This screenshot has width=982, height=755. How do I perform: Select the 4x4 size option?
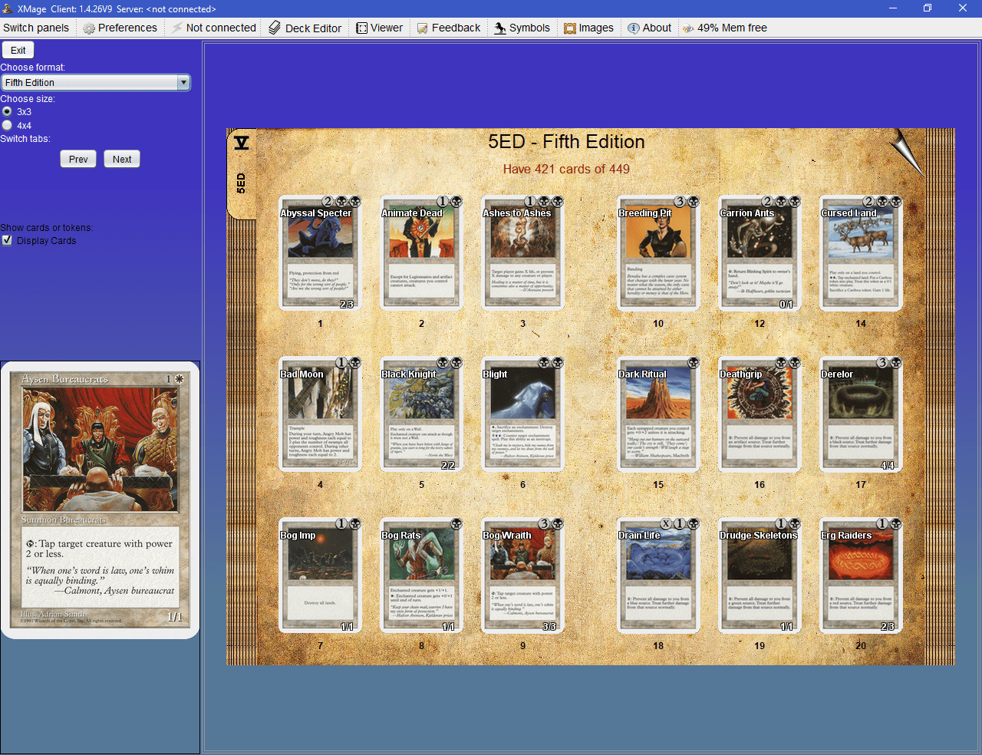point(8,125)
